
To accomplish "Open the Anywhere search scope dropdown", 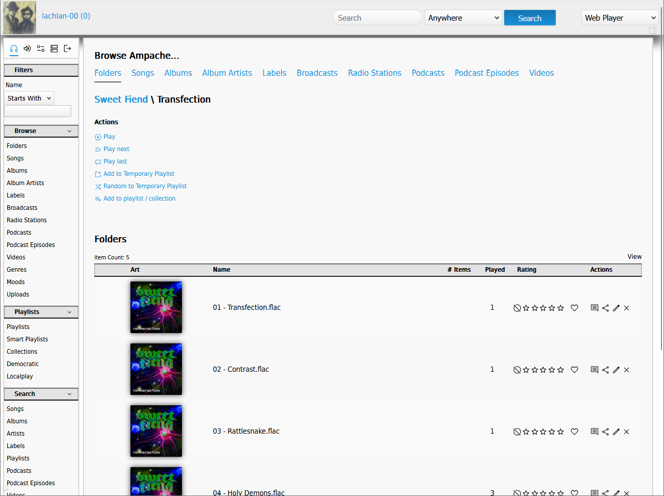I will pyautogui.click(x=463, y=18).
